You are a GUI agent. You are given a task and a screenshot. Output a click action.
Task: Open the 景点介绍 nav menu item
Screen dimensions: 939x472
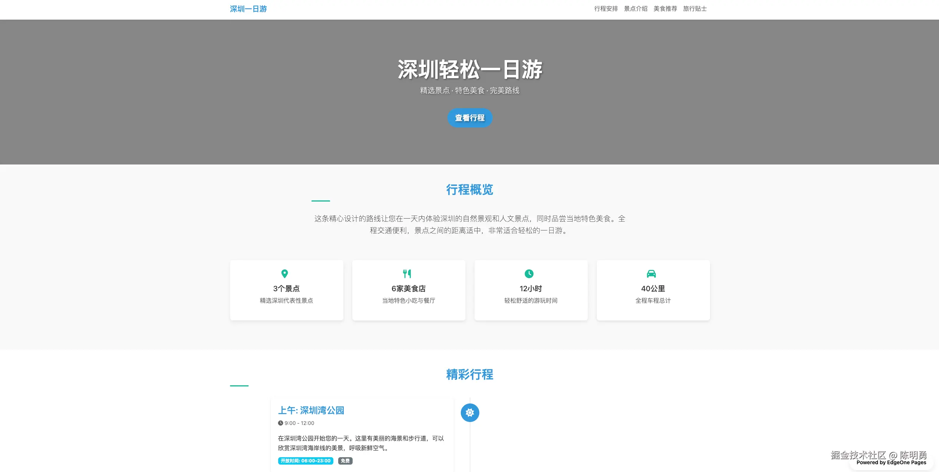point(636,9)
